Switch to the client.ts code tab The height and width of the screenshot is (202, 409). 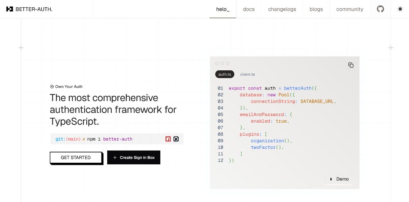coord(247,74)
